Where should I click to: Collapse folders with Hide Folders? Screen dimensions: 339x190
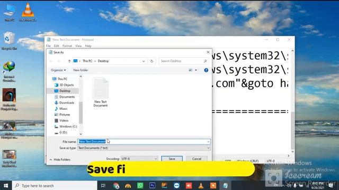pos(60,159)
